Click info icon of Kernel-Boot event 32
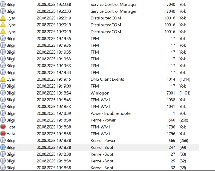This screenshot has width=215, height=171. pos(3,168)
